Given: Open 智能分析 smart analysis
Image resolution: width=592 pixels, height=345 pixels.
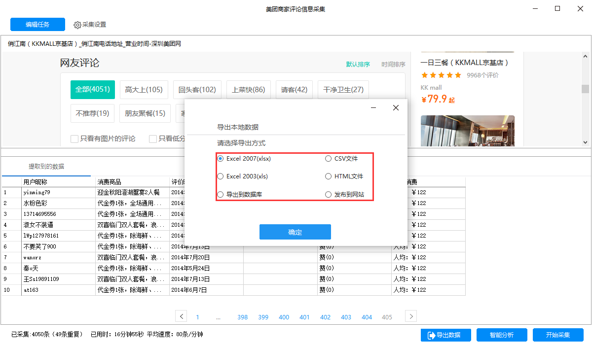Looking at the screenshot, I should point(502,335).
